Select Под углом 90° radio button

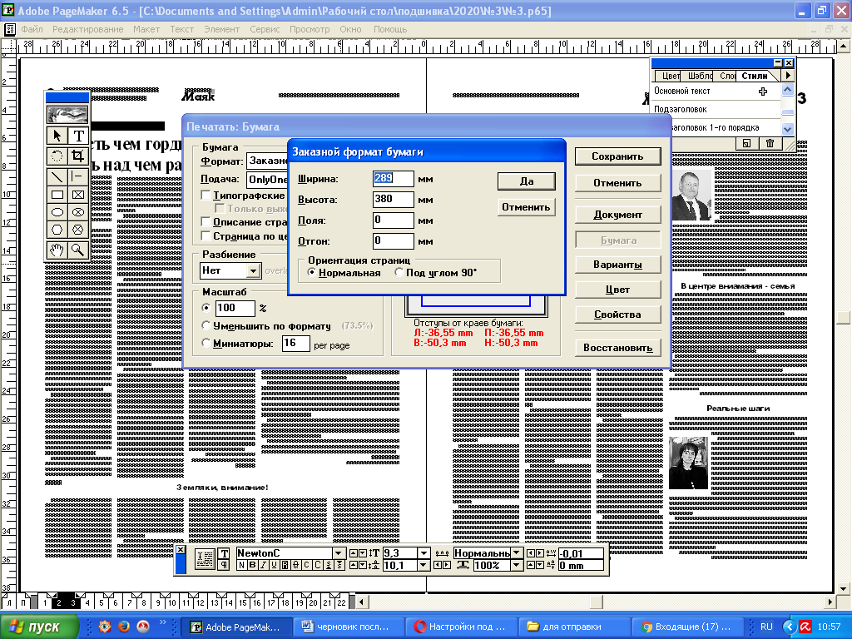click(x=399, y=272)
